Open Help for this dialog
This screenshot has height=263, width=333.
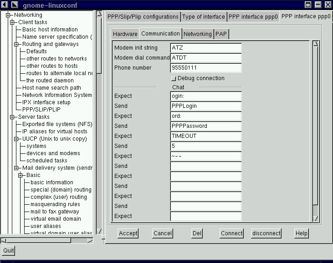[x=301, y=233]
